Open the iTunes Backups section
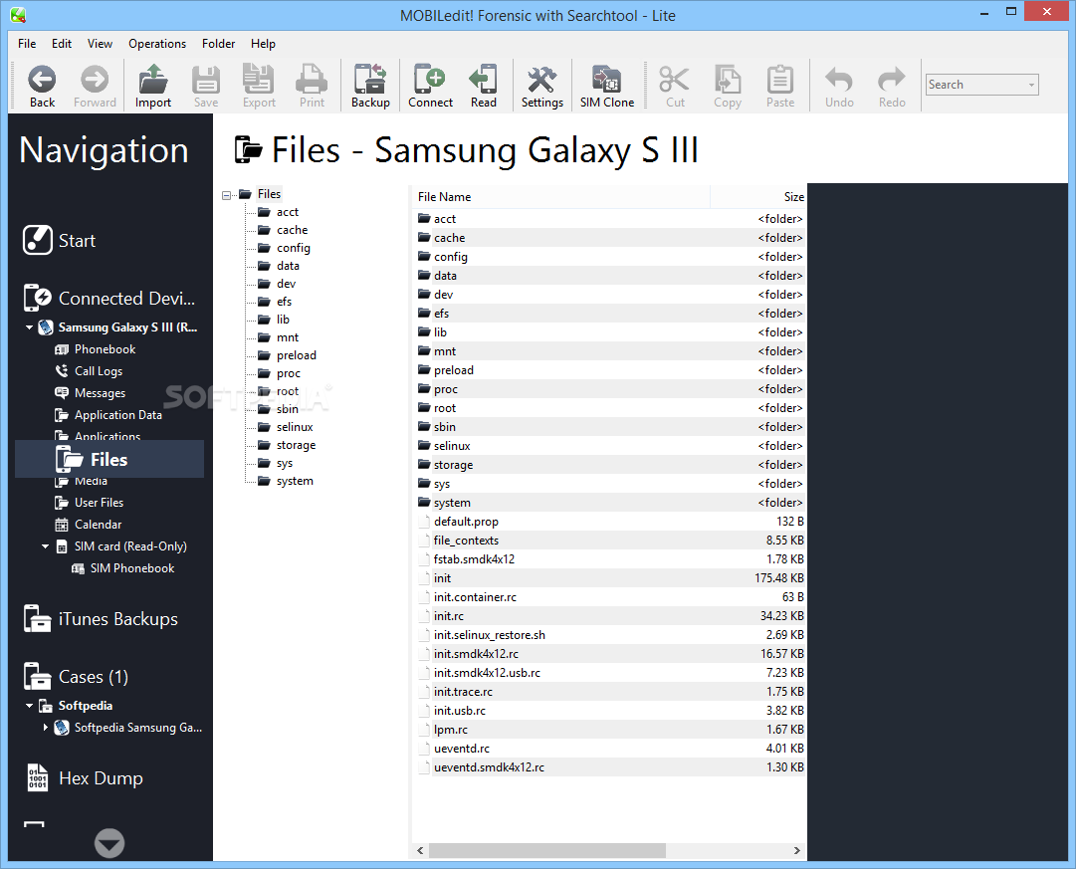The height and width of the screenshot is (869, 1076). [x=101, y=618]
